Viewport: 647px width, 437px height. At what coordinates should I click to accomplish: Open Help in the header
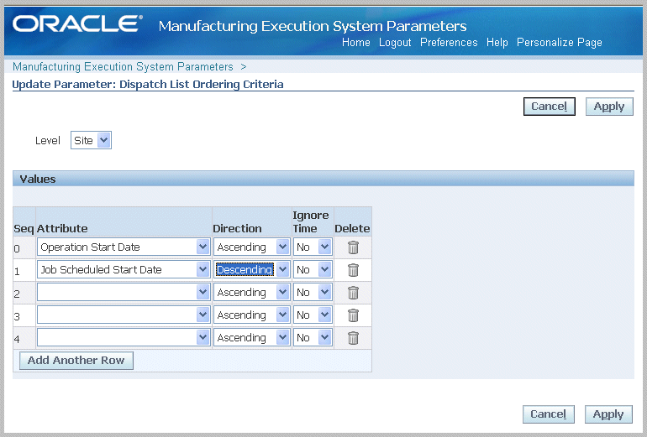(x=497, y=43)
